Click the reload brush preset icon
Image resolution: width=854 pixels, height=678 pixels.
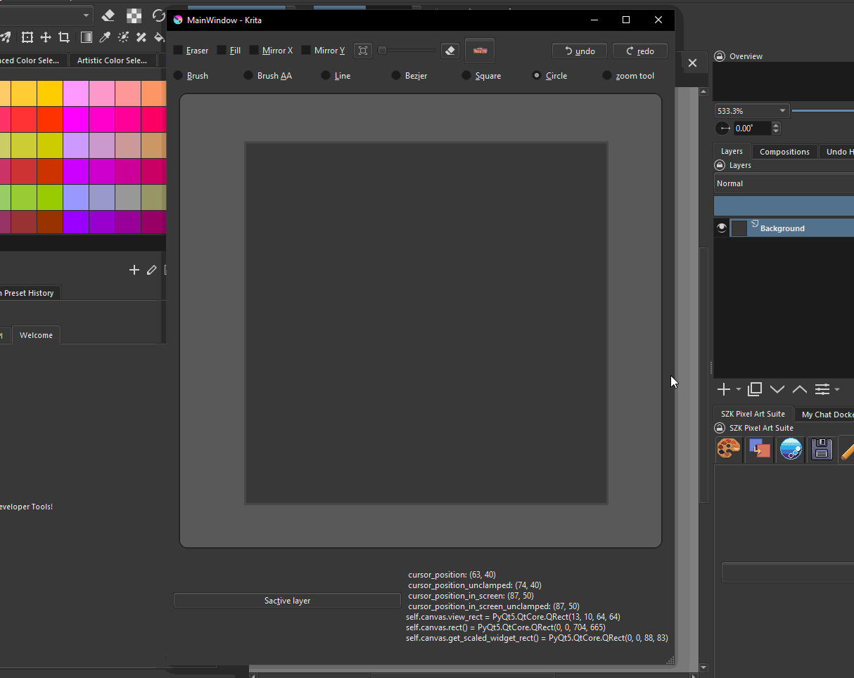point(159,15)
